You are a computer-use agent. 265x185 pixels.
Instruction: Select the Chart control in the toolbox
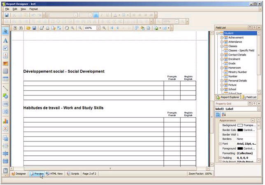click(5, 121)
